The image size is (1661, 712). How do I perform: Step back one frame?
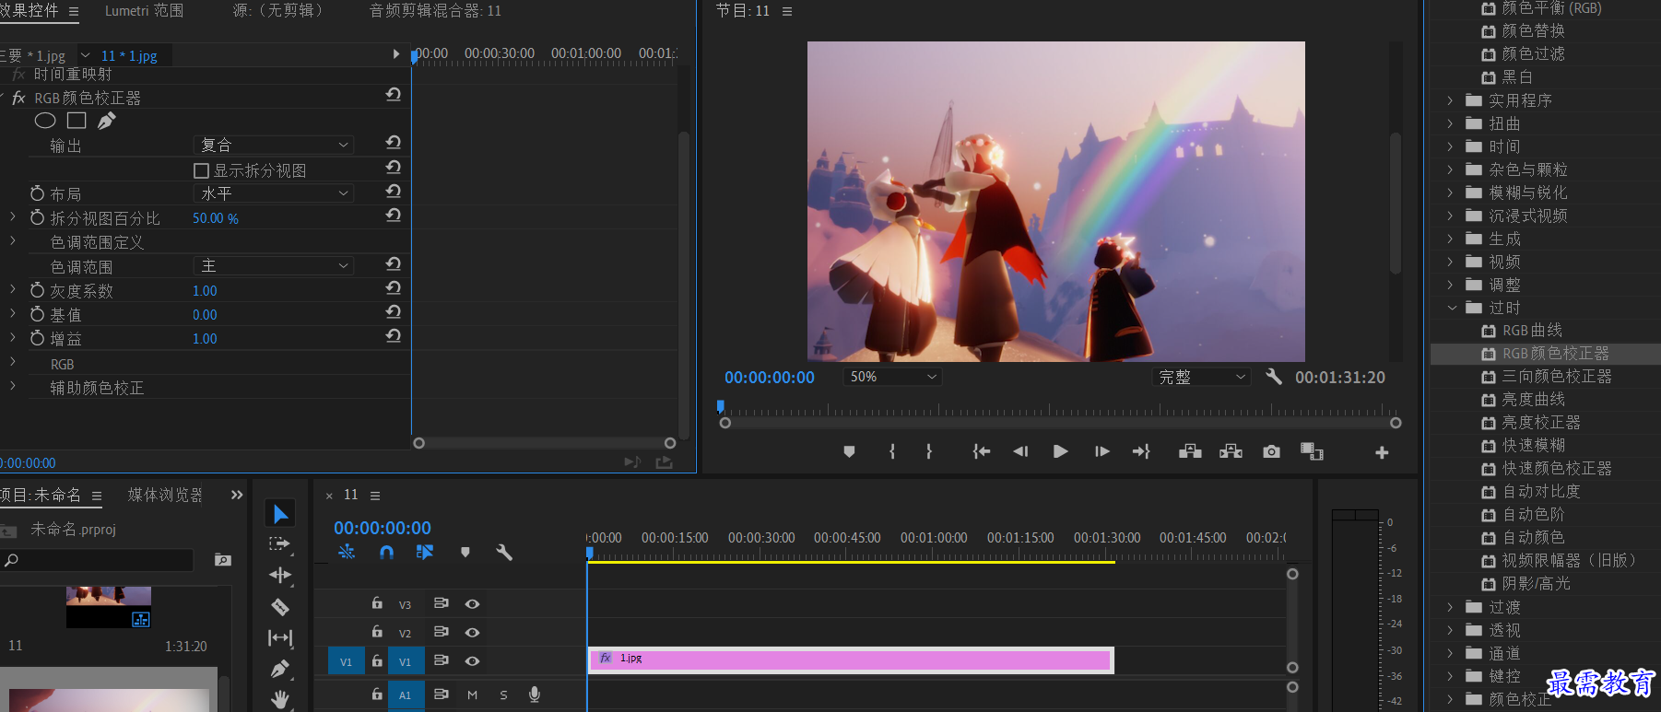(x=1020, y=451)
